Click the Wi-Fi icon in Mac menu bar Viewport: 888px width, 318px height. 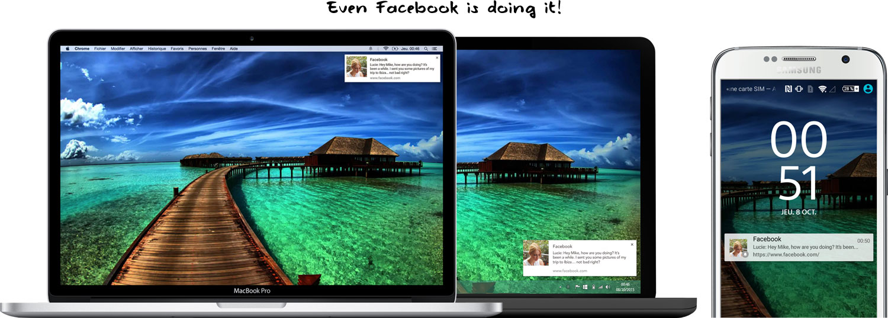coord(386,49)
